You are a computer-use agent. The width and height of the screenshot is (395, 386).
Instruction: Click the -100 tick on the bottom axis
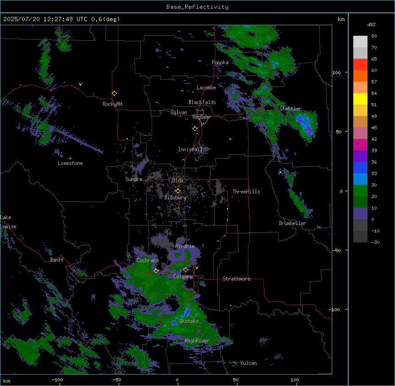pyautogui.click(x=57, y=380)
